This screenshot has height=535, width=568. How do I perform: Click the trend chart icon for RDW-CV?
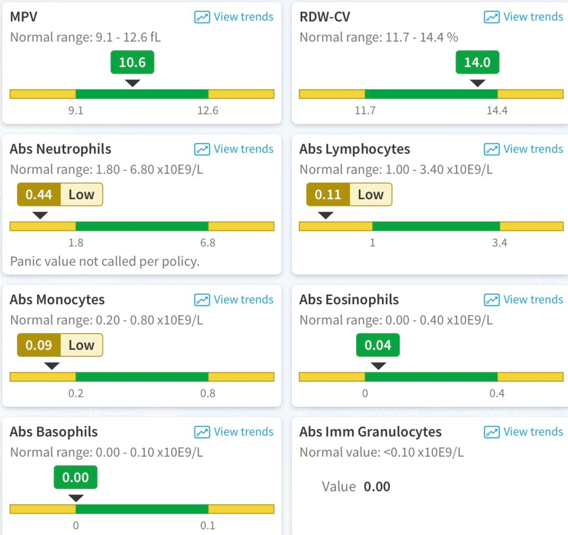pyautogui.click(x=491, y=17)
